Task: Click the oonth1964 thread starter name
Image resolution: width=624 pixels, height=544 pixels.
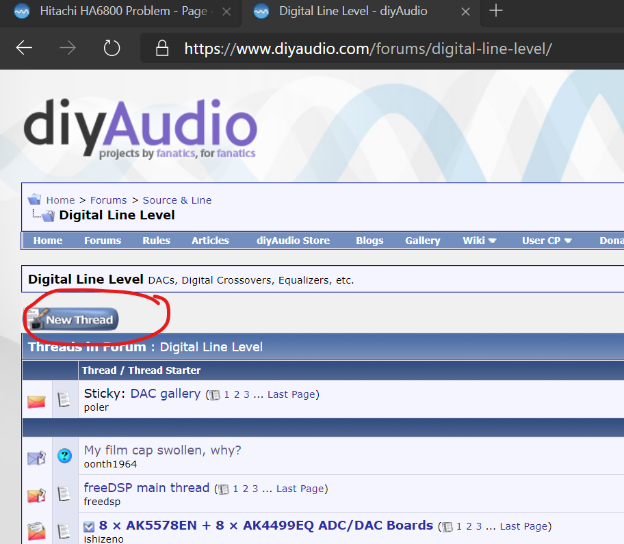Action: tap(110, 464)
